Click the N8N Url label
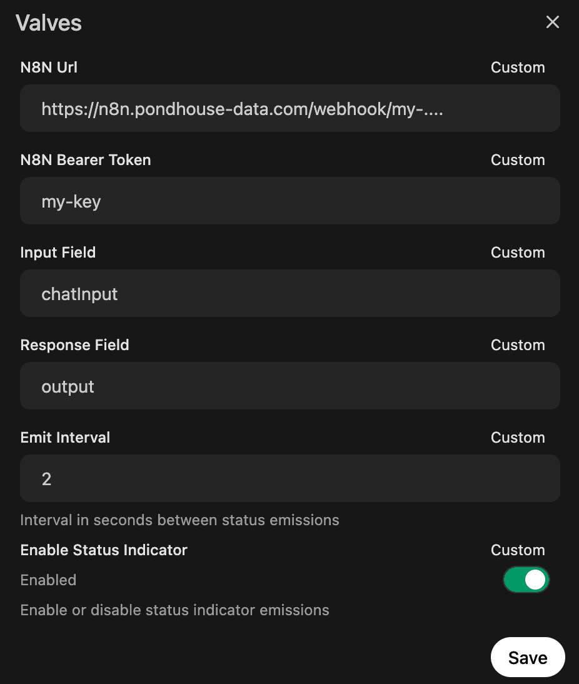579x684 pixels. 48,67
